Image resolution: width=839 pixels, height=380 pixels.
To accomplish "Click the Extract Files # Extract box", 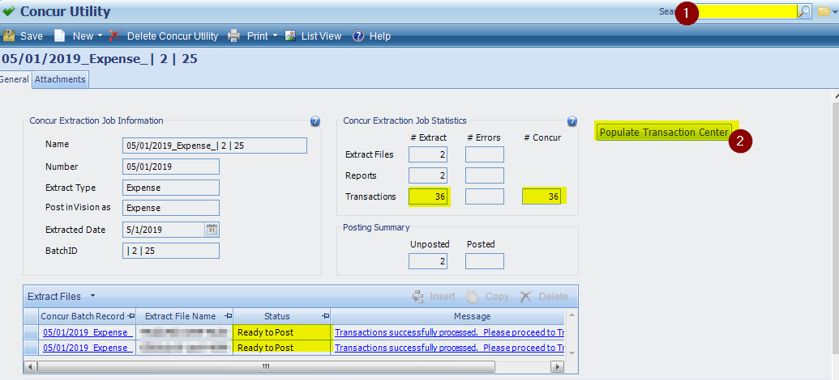I will tap(428, 154).
